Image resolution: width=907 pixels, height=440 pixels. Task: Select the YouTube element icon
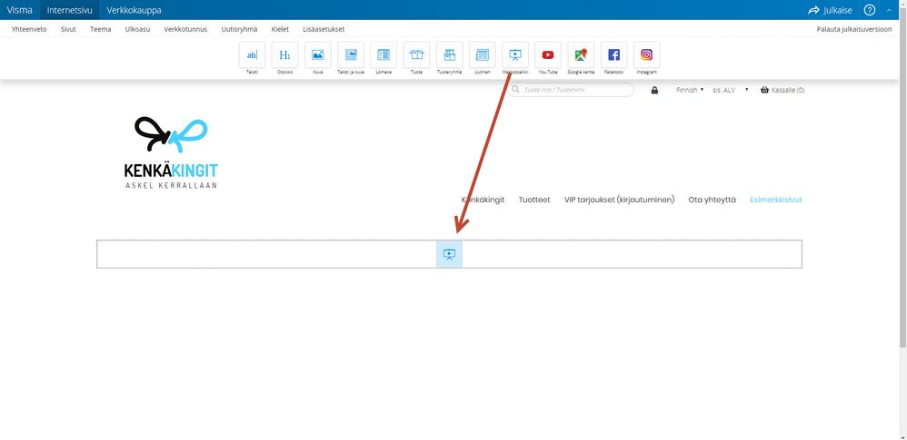click(x=548, y=54)
